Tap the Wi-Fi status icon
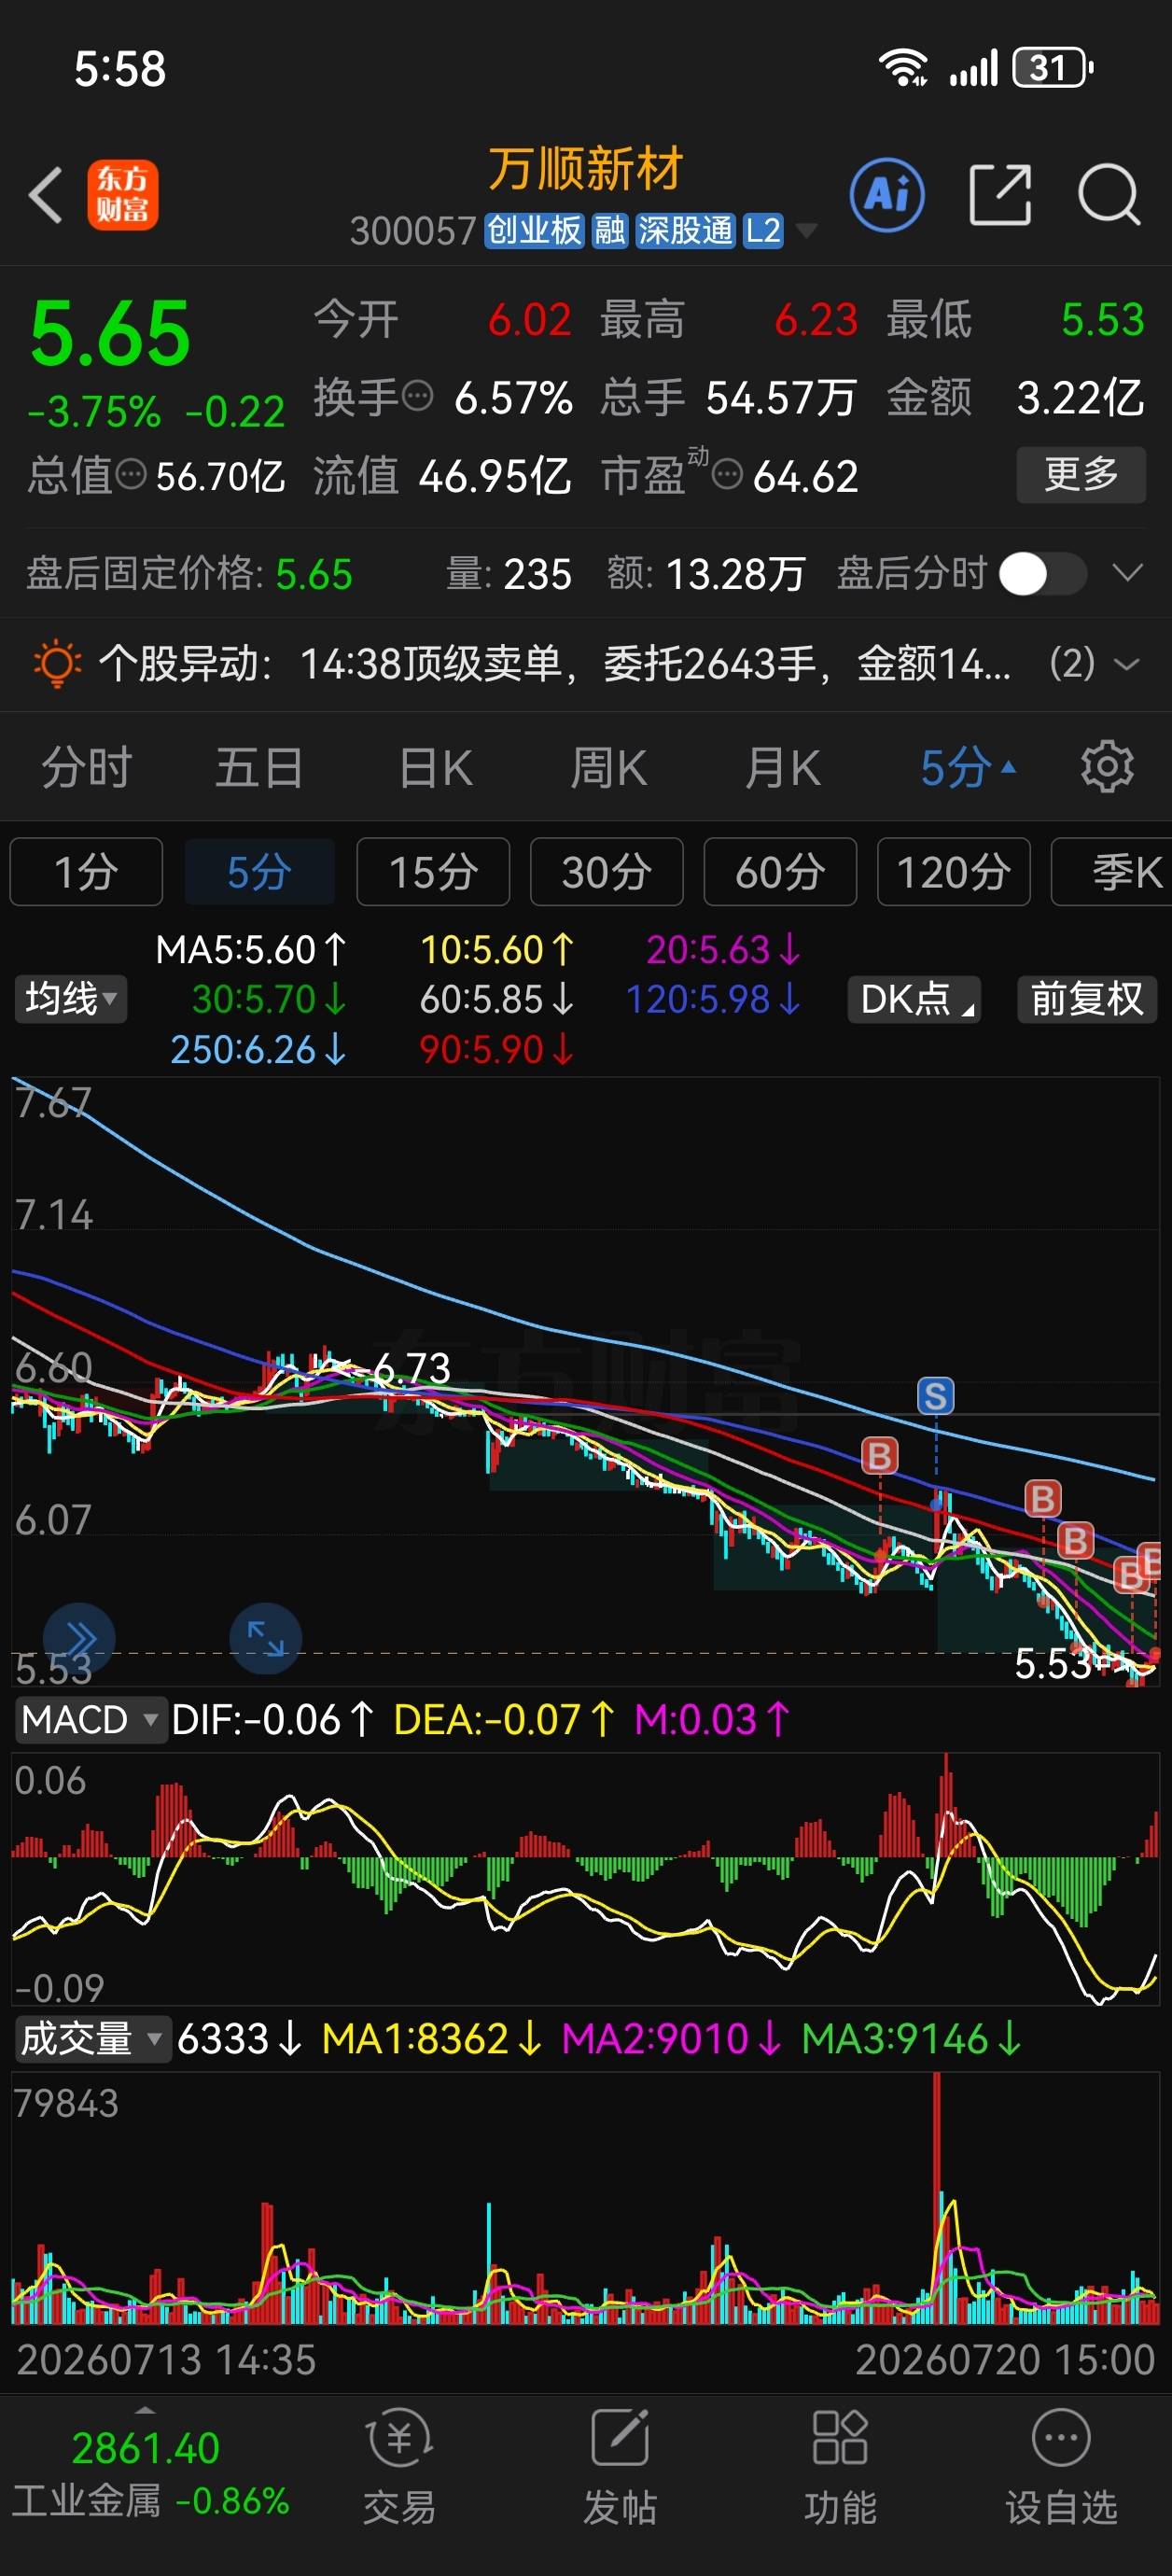The width and height of the screenshot is (1172, 2576). [x=903, y=68]
